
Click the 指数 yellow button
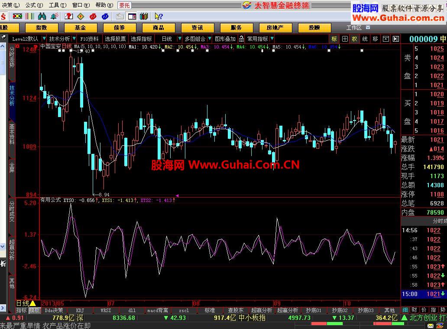(x=42, y=28)
